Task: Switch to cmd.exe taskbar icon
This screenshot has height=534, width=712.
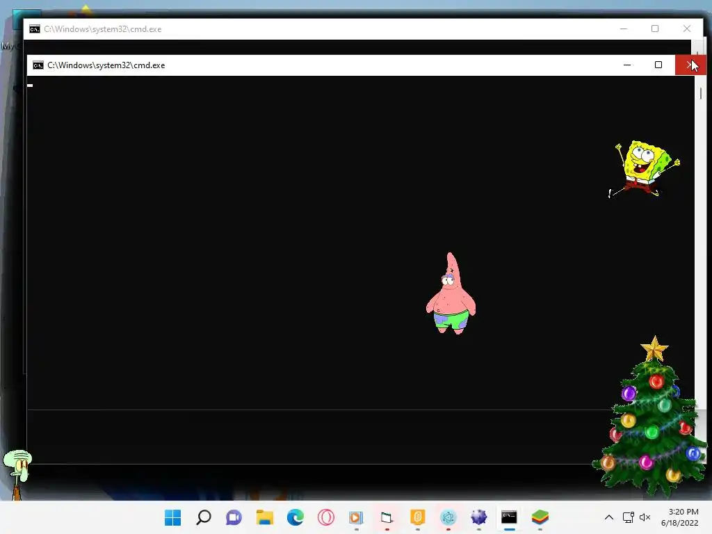Action: 509,517
